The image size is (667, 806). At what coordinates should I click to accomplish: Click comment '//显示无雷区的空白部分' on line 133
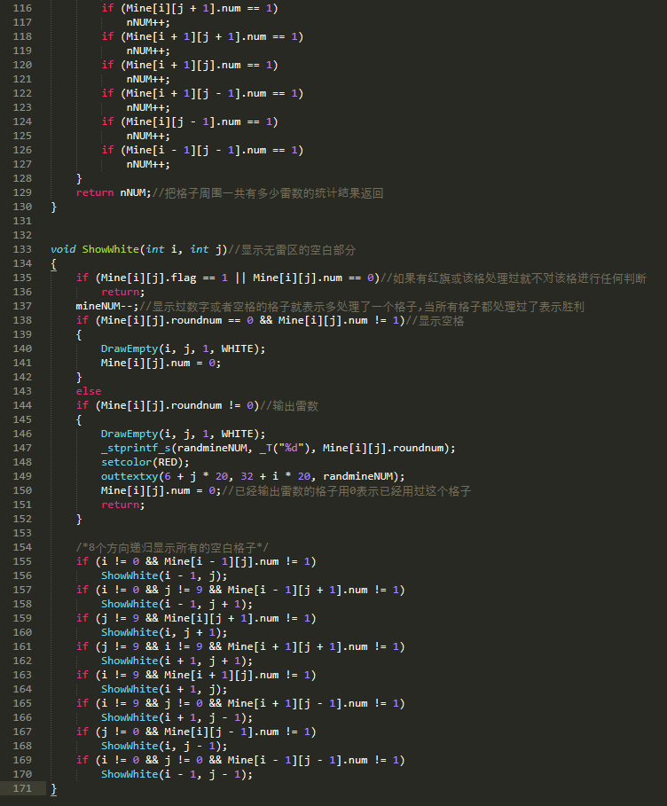[292, 250]
